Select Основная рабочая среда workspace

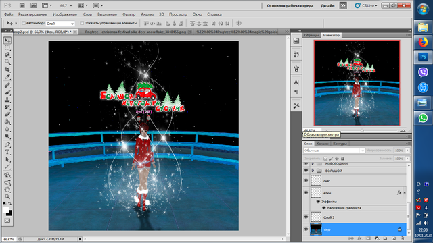290,5
